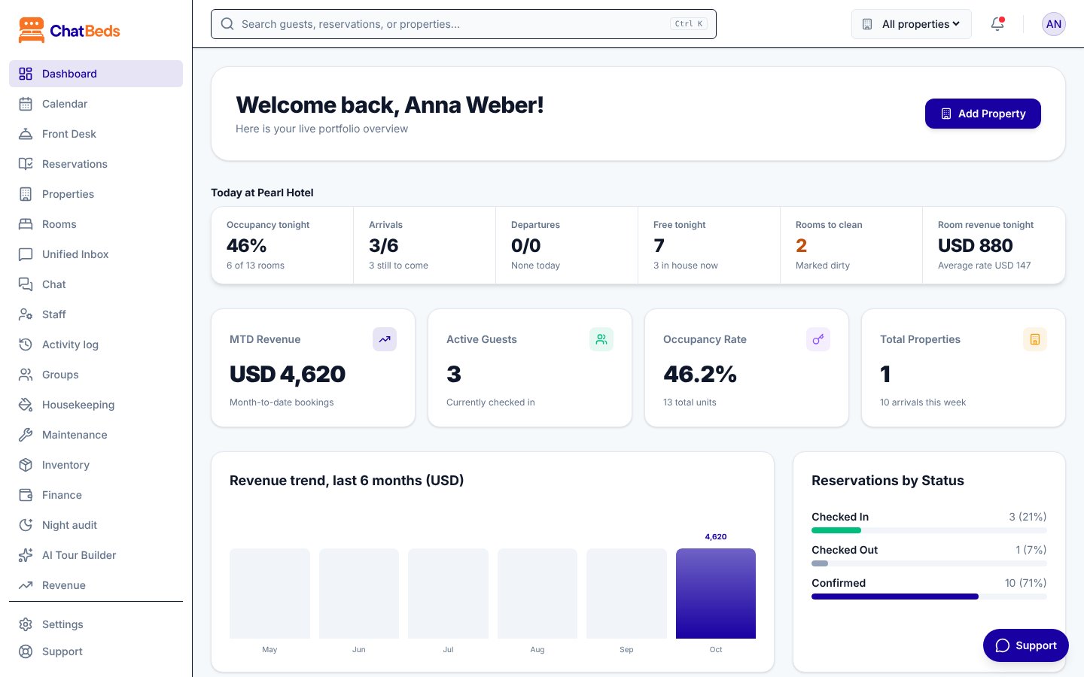Select Dashboard in the sidebar
The height and width of the screenshot is (677, 1084).
96,74
